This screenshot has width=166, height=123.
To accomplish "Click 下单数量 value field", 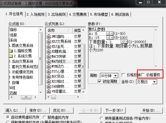I will pyautogui.click(x=115, y=42).
